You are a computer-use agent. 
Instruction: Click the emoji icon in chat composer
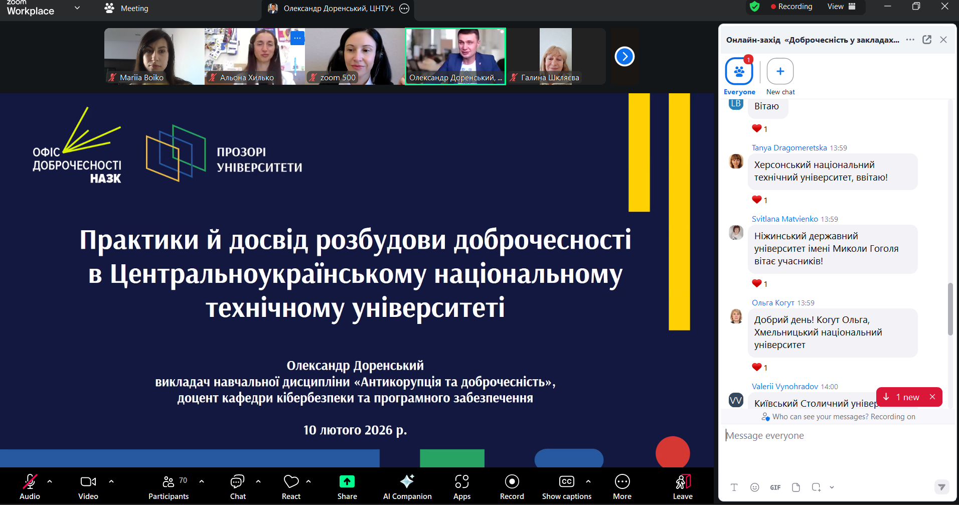pyautogui.click(x=754, y=487)
